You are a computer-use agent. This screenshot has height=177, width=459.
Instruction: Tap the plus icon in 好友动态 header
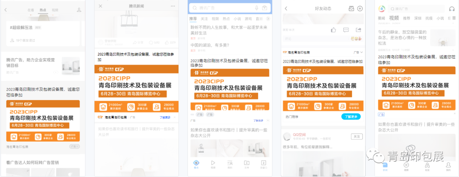360,9
